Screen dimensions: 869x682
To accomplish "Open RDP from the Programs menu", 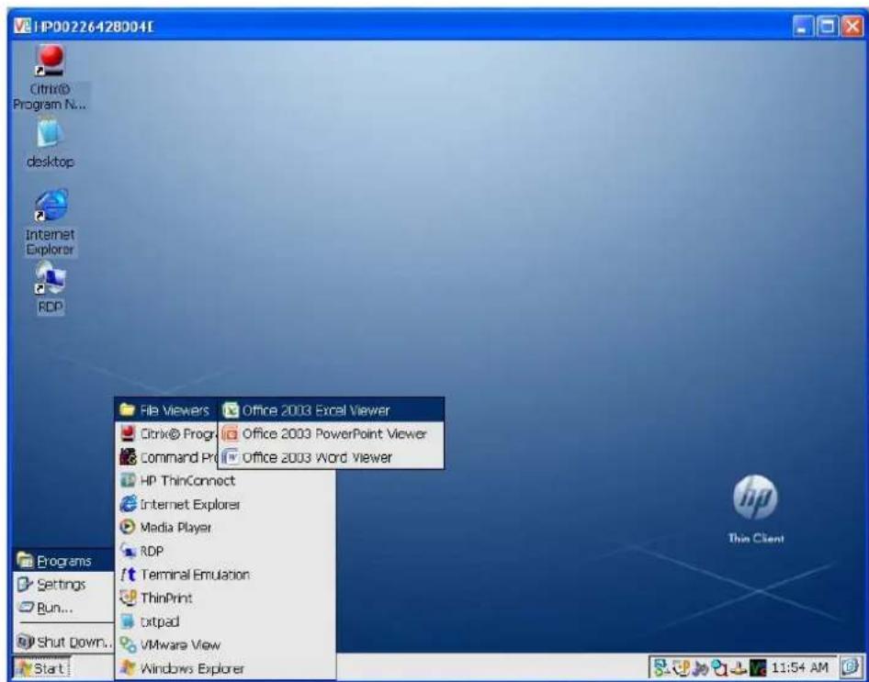I will tap(224, 552).
